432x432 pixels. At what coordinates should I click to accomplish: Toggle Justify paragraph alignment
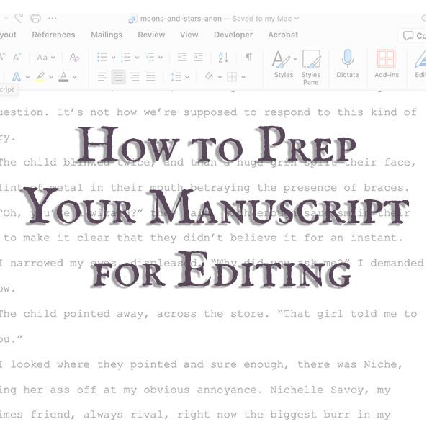click(150, 77)
